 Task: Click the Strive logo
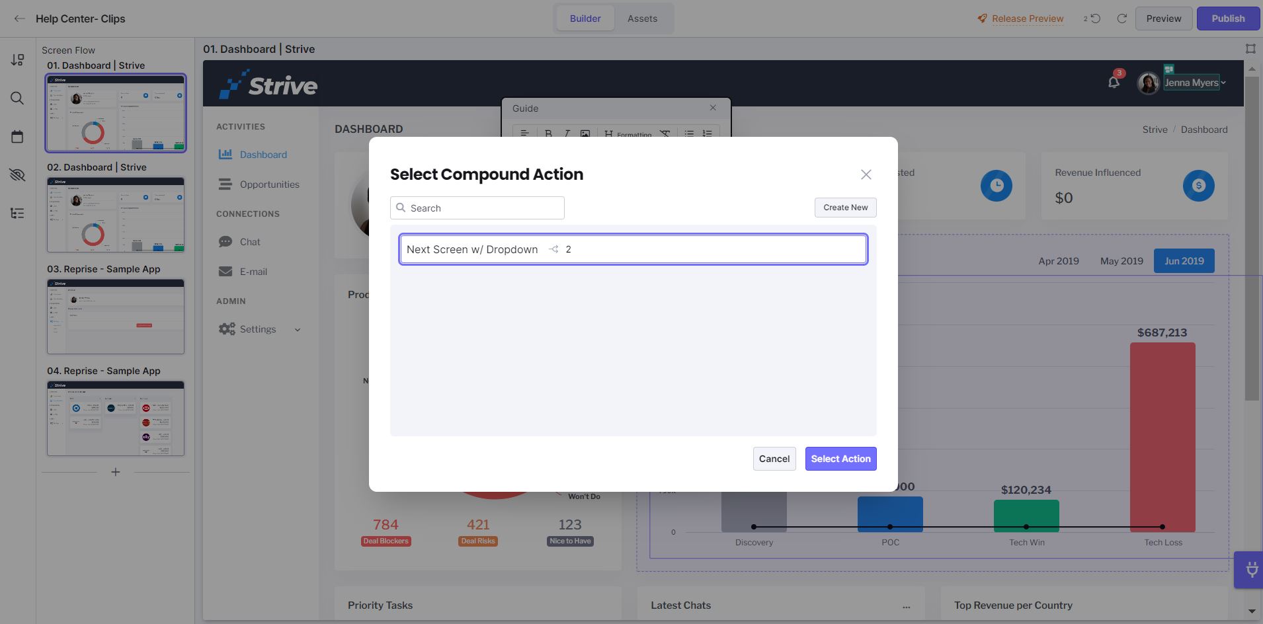click(268, 85)
